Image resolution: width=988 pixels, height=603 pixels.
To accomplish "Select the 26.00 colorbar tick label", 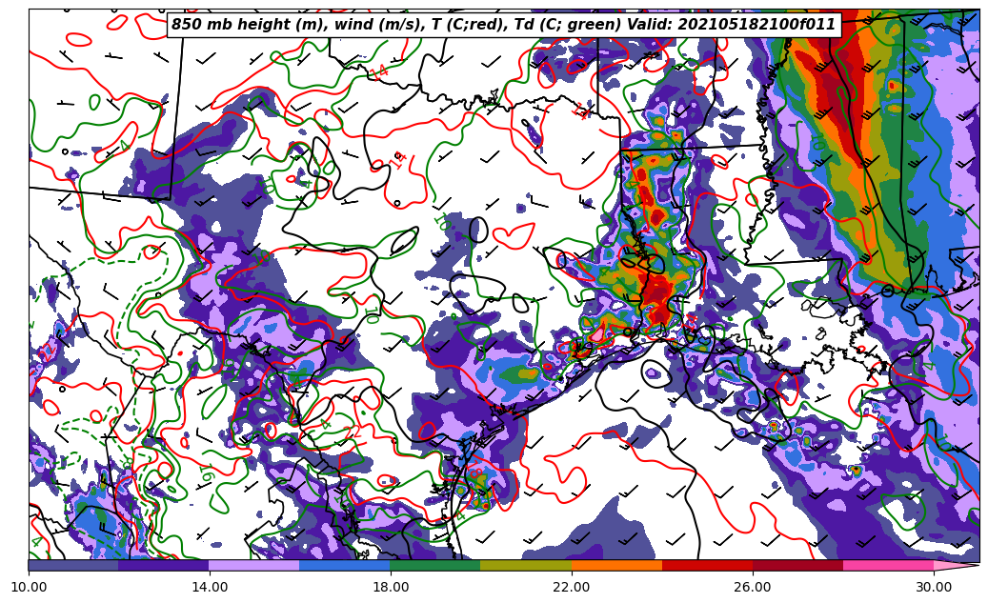I will click(753, 587).
